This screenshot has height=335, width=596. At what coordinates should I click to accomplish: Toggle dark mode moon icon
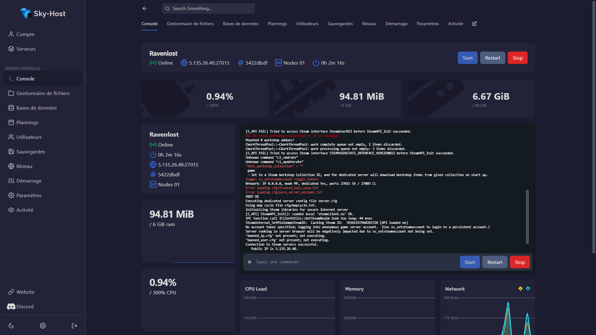click(x=11, y=326)
